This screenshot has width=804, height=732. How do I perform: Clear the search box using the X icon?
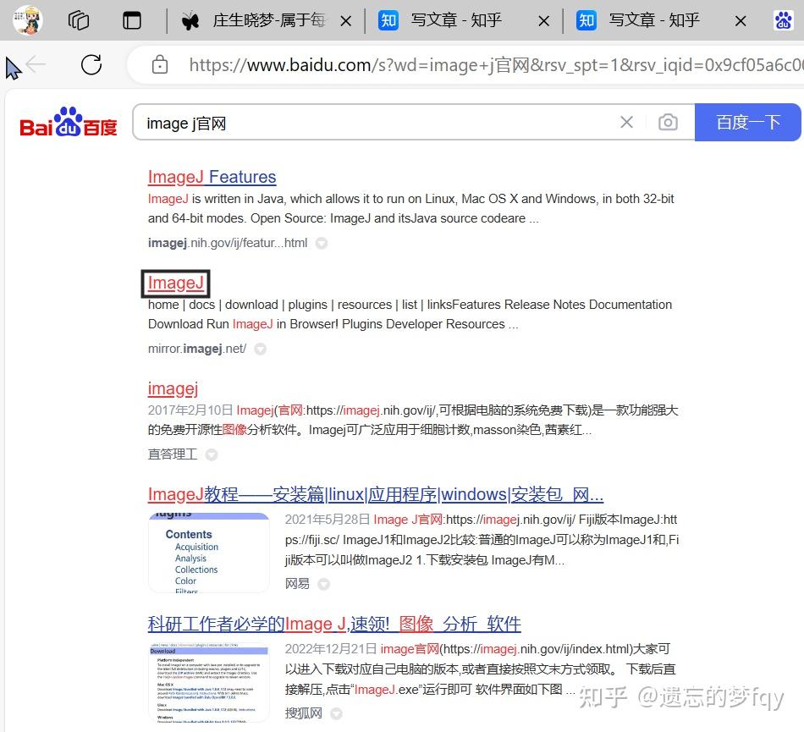point(625,122)
